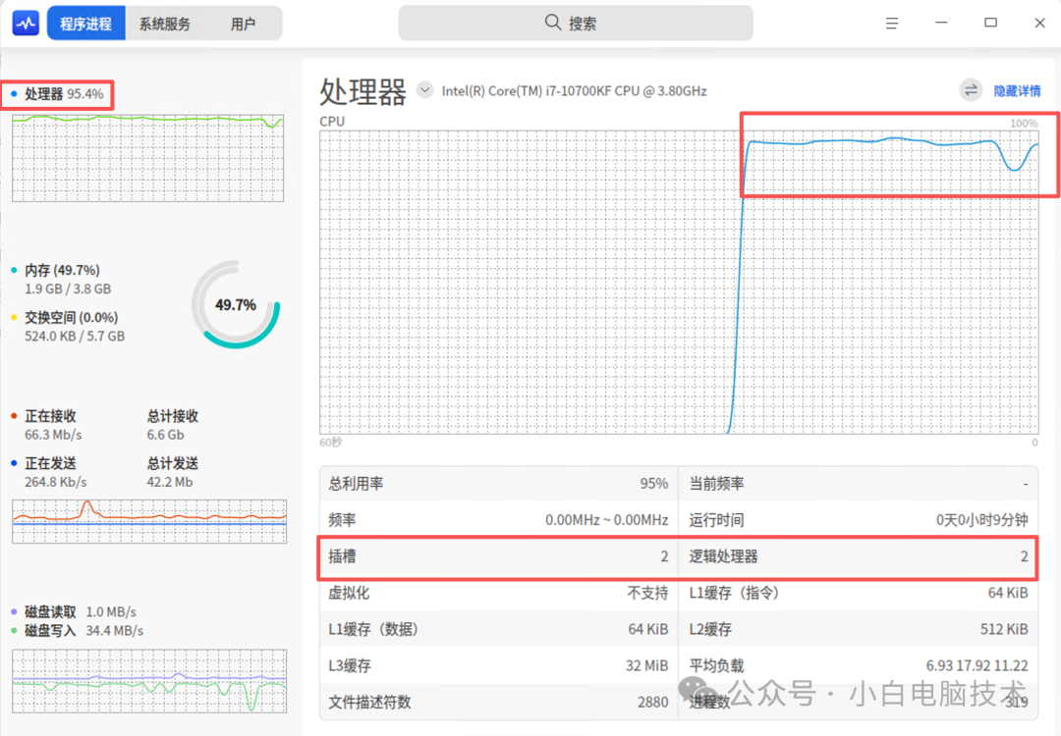
Task: Focus the 搜索 search field
Action: coord(575,23)
